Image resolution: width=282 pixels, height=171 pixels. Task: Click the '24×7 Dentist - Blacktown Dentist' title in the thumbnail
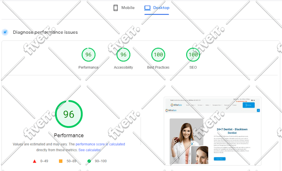[232, 131]
